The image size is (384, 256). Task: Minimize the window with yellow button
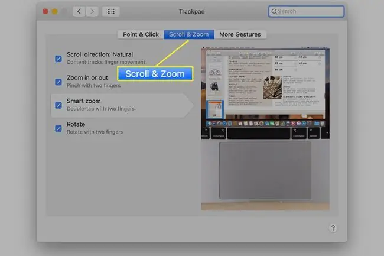[55, 11]
